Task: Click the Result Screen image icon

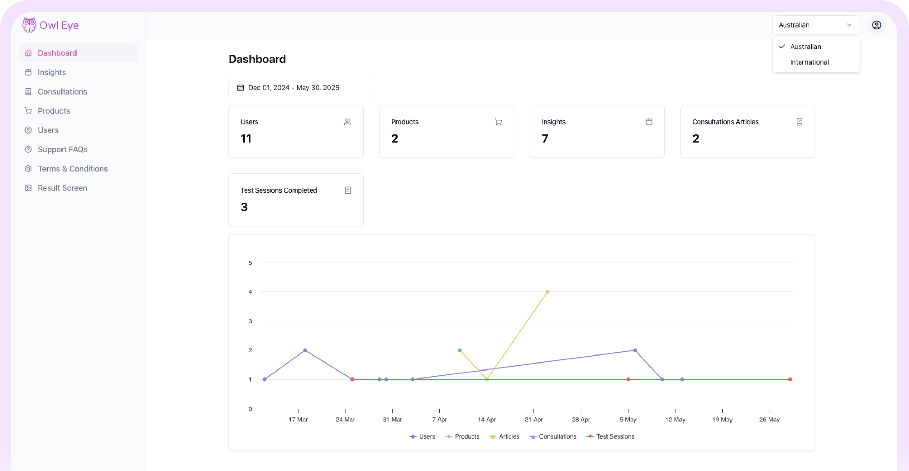Action: coord(28,188)
